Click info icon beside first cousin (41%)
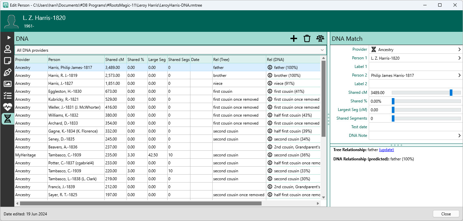Image resolution: width=463 pixels, height=221 pixels. coord(270,91)
